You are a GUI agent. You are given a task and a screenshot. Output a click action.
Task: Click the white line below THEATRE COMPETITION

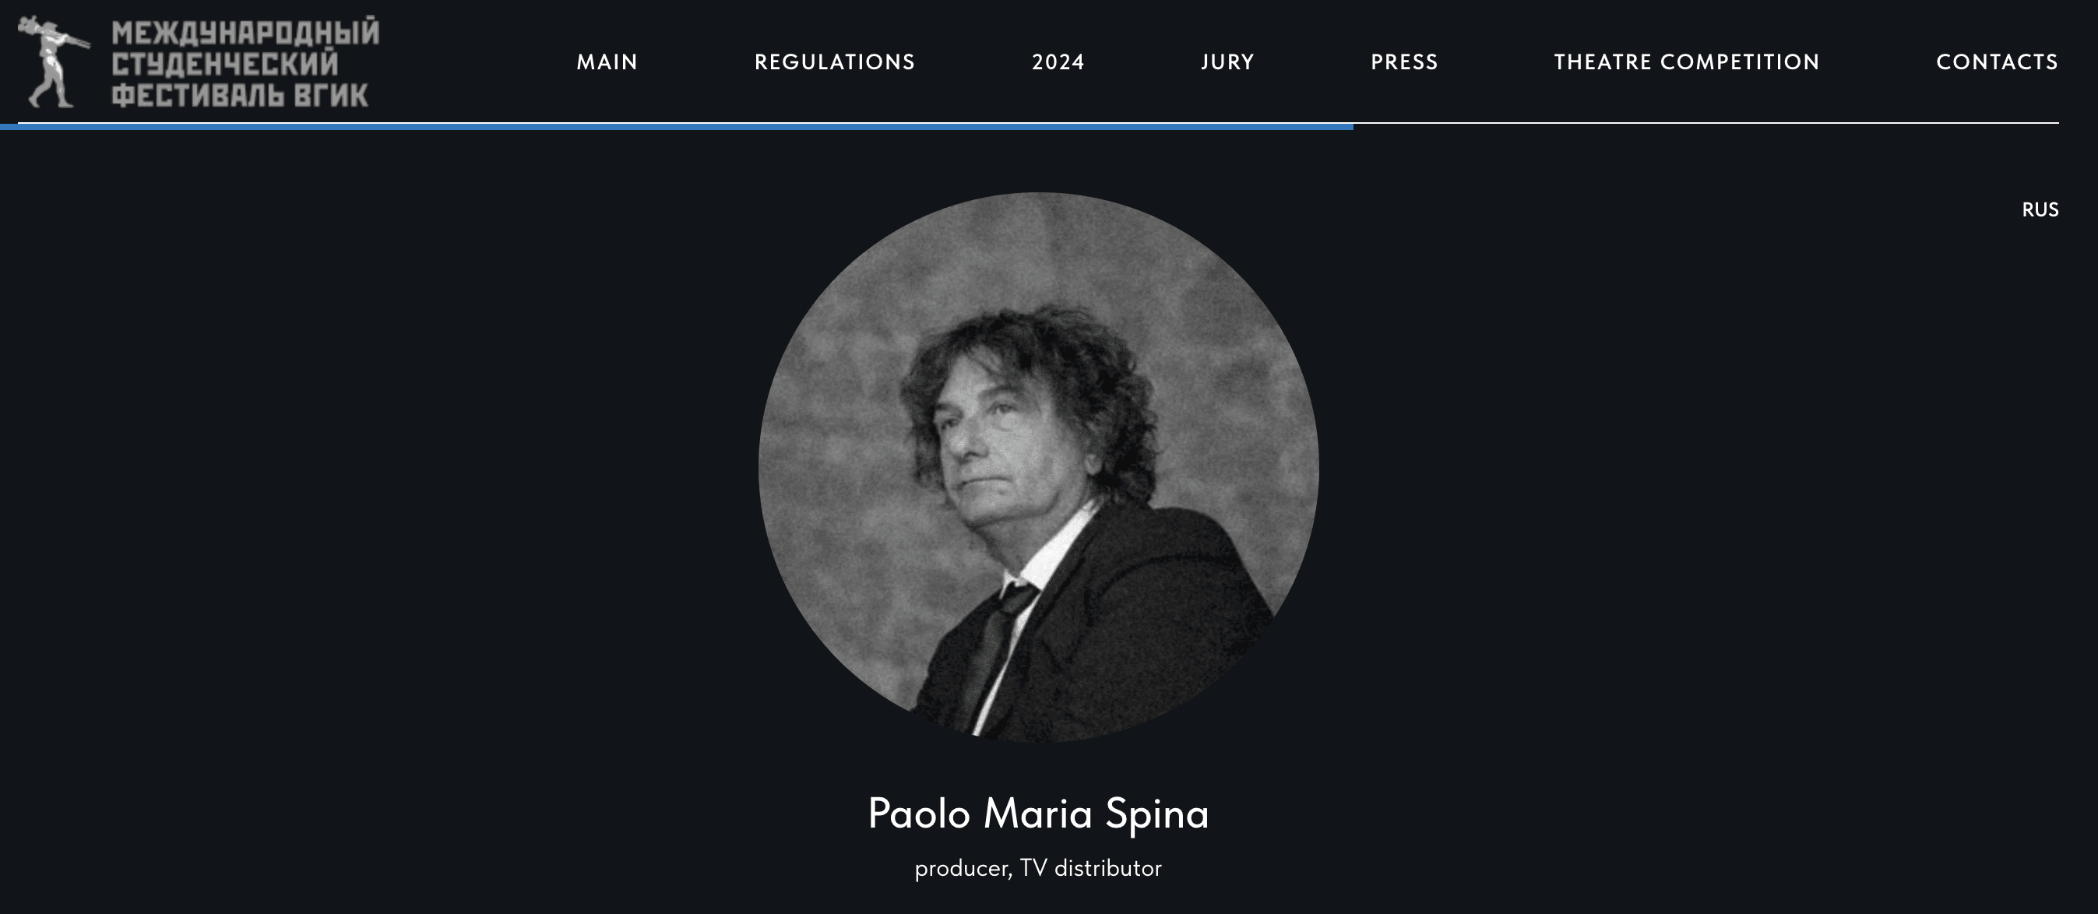click(x=1686, y=123)
